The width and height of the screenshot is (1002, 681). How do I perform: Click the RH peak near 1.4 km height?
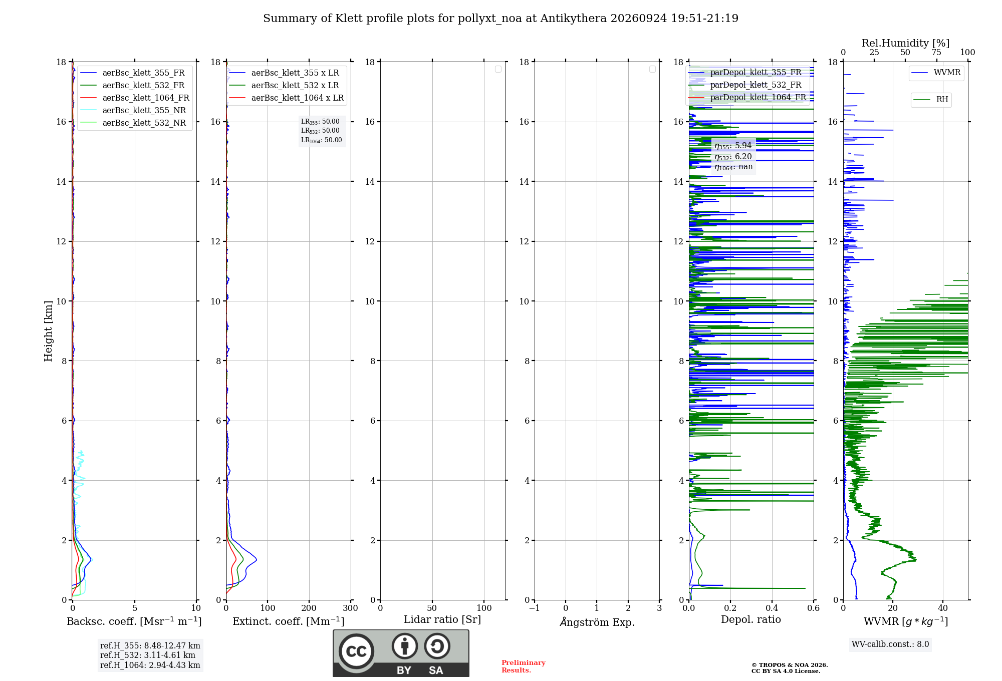click(915, 559)
